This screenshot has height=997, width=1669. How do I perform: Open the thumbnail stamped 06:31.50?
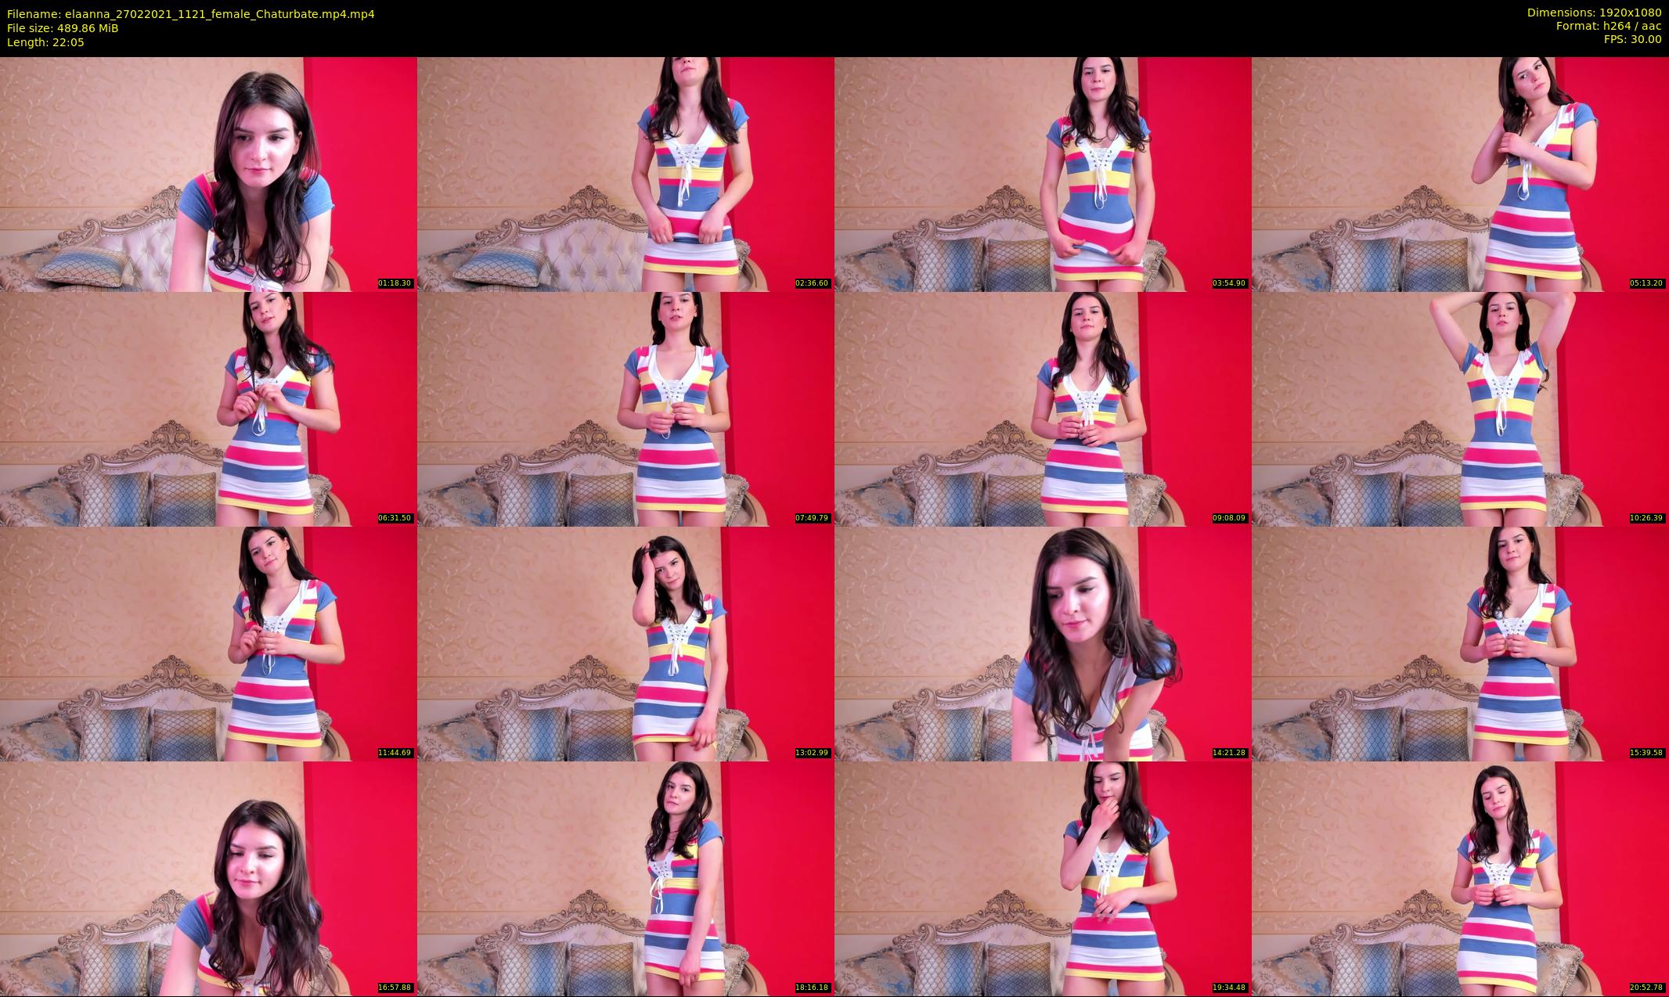click(208, 409)
